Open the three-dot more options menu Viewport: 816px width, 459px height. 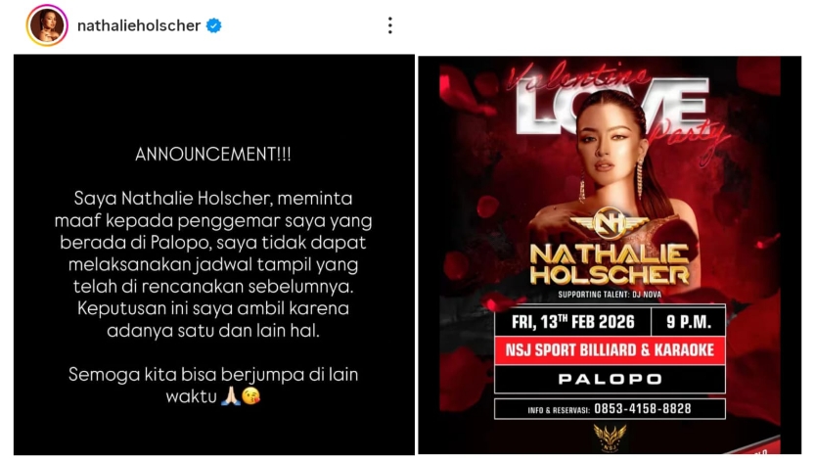coord(389,25)
